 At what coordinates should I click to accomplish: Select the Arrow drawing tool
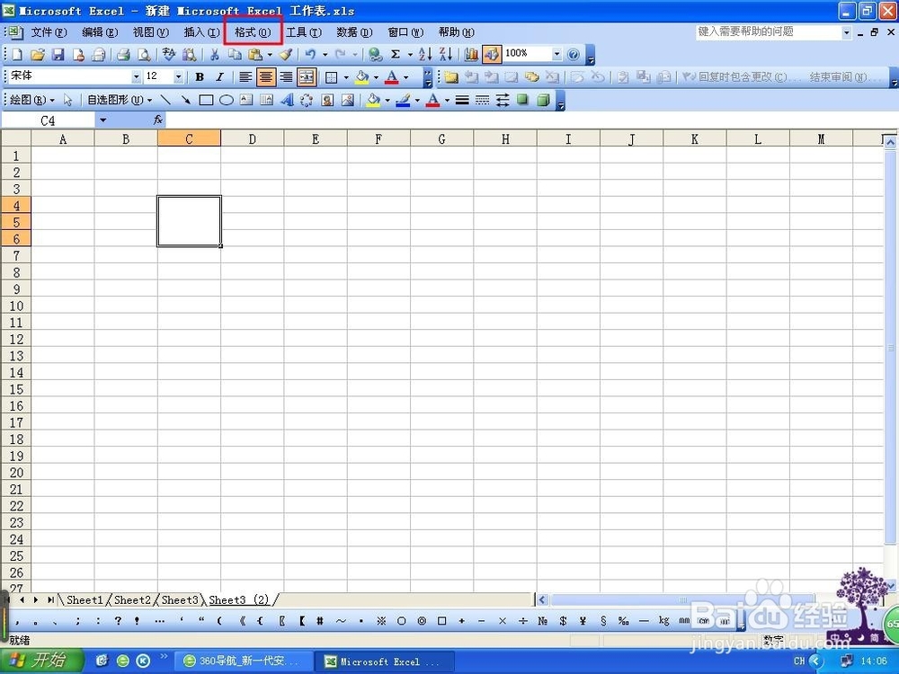(185, 101)
